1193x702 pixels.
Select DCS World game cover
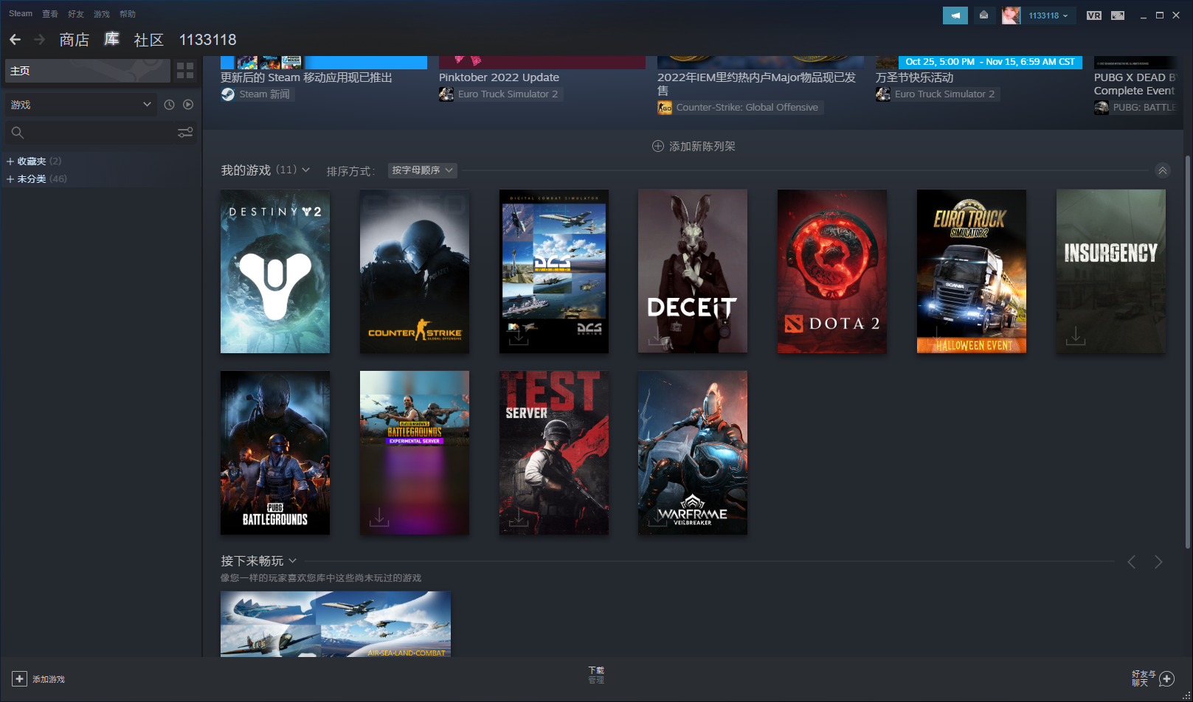tap(554, 271)
